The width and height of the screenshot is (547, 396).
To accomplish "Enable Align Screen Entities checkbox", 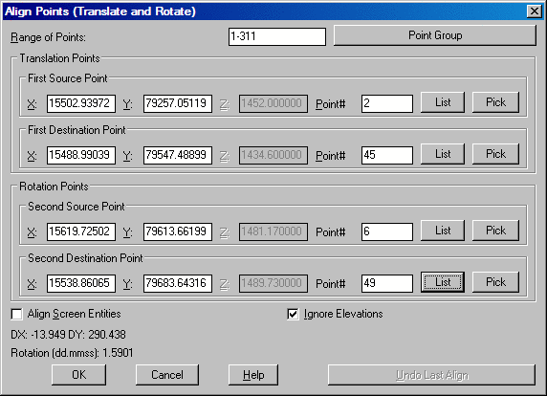I will point(16,314).
